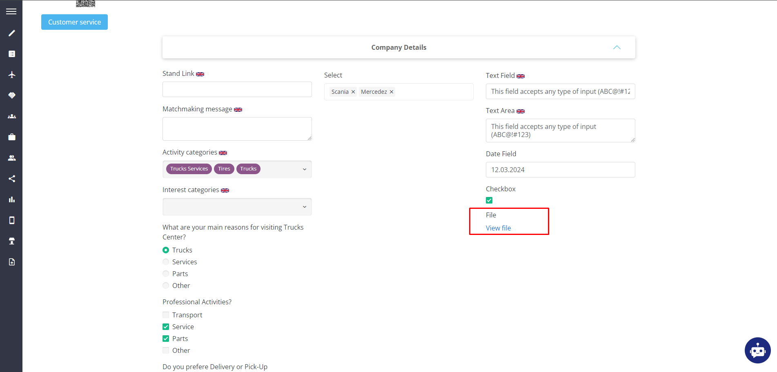Expand the Activity categories dropdown
Screen dimensions: 777x372
(304, 168)
